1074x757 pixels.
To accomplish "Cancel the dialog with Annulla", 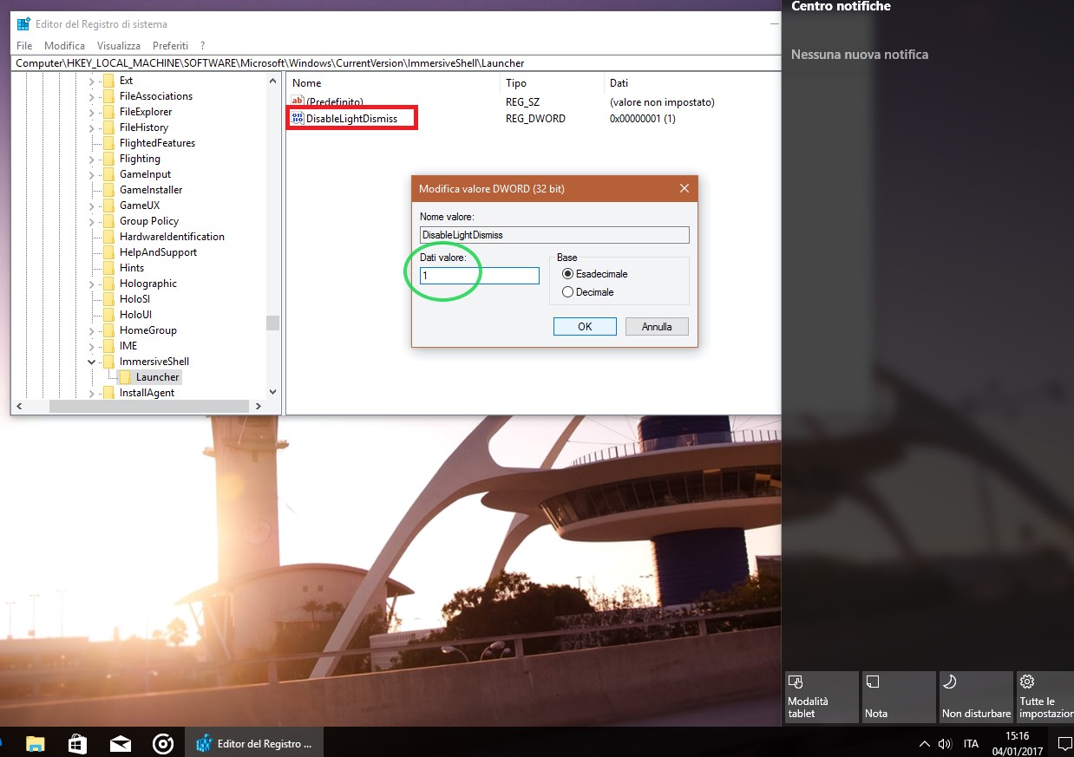I will coord(657,327).
